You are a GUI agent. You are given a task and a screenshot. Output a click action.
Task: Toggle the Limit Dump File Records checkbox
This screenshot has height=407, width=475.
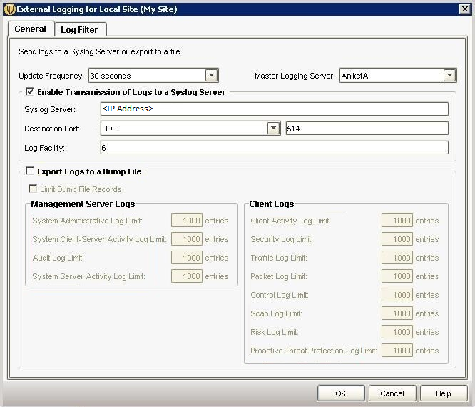click(33, 189)
